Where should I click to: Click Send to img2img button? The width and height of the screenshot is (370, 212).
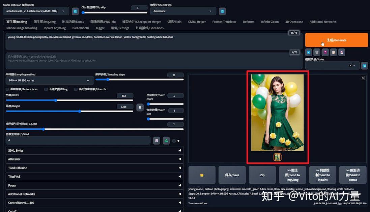click(x=292, y=175)
